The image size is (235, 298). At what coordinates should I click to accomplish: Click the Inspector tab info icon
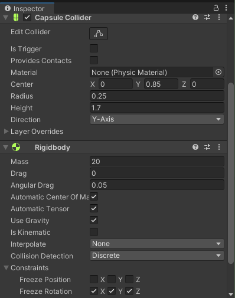click(x=8, y=8)
